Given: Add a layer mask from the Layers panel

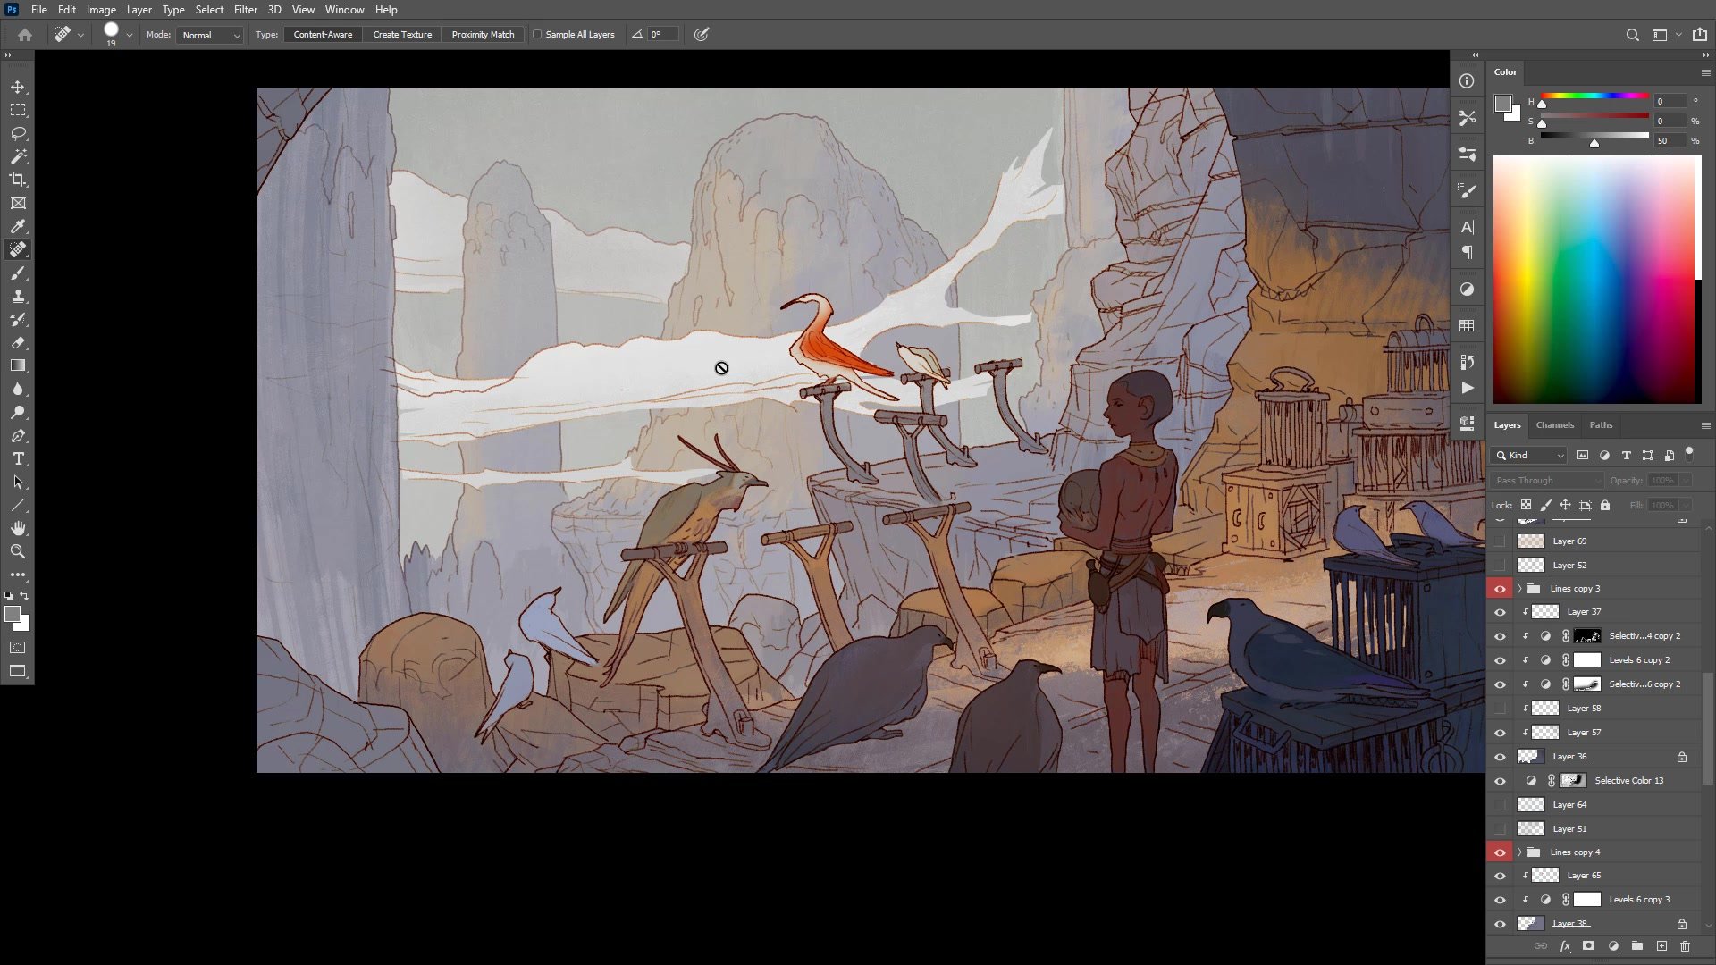Looking at the screenshot, I should coord(1590,945).
